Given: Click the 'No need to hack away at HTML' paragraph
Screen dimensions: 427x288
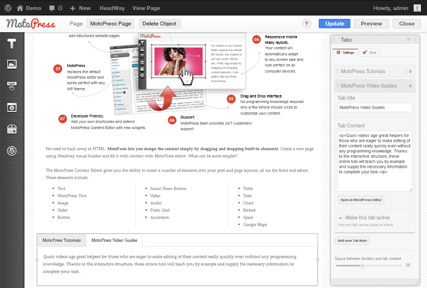Looking at the screenshot, I should pos(180,152).
